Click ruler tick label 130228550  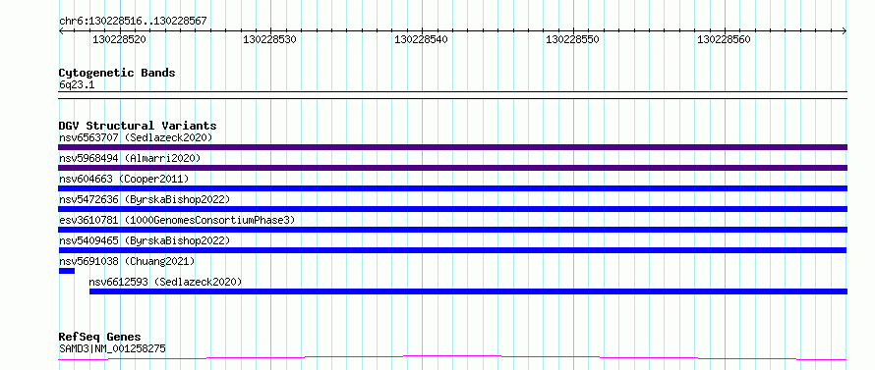pos(572,39)
